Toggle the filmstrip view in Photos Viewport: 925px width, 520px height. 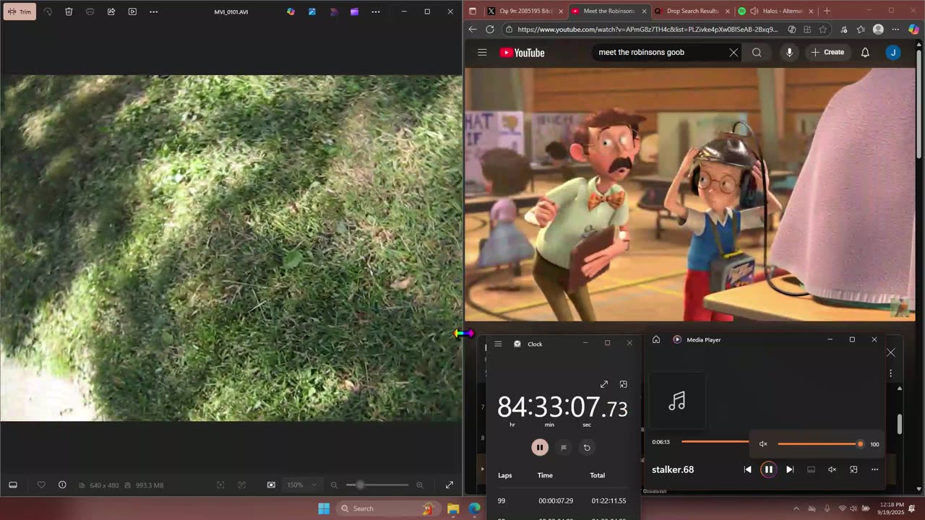pyautogui.click(x=13, y=485)
